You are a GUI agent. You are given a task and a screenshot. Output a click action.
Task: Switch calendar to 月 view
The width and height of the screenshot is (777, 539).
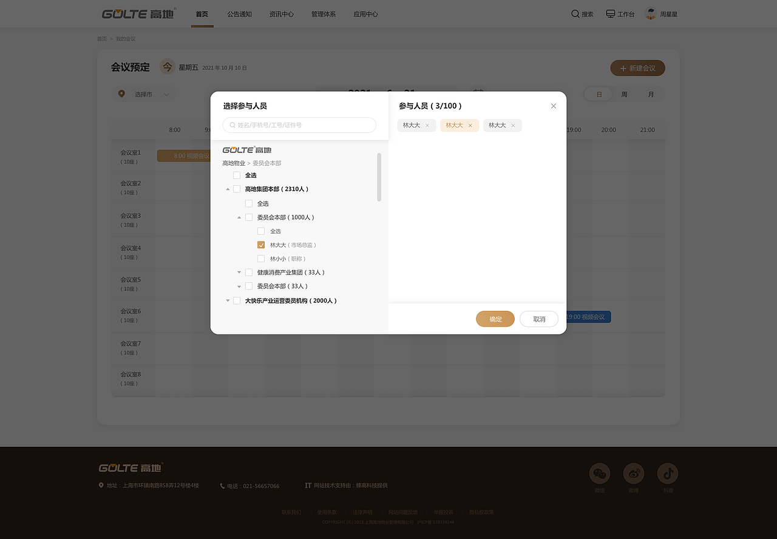point(651,94)
